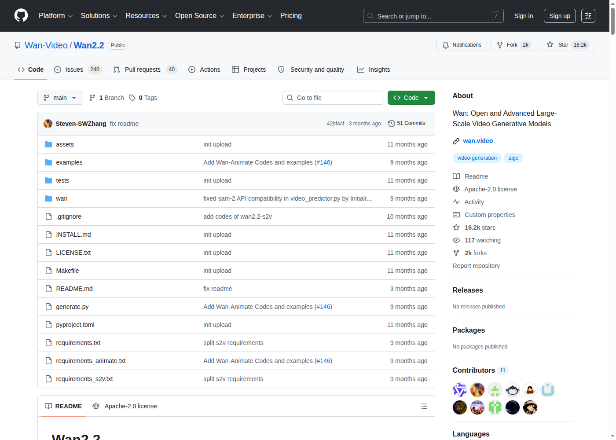Screen dimensions: 616x440
Task: Click the commit history clock icon
Action: (391, 124)
